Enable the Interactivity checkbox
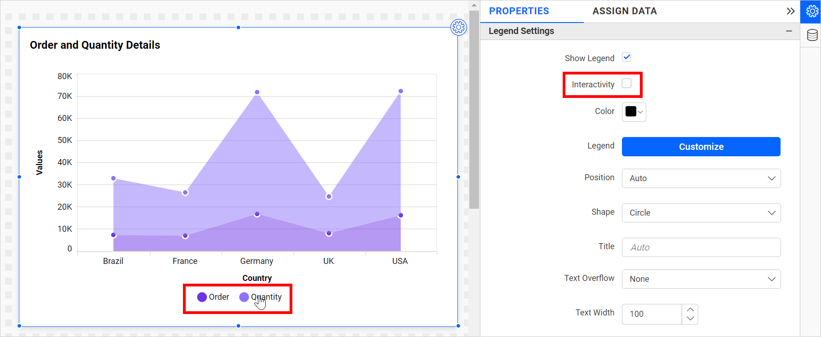 pos(627,83)
